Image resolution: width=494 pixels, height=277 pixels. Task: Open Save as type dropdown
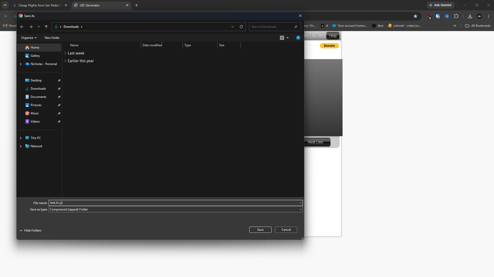tap(176, 209)
